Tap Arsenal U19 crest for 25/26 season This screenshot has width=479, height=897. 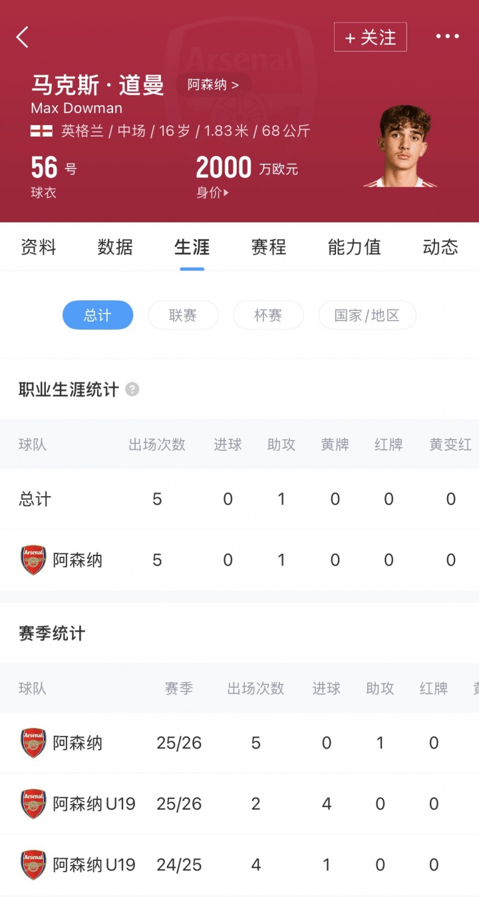pos(33,804)
